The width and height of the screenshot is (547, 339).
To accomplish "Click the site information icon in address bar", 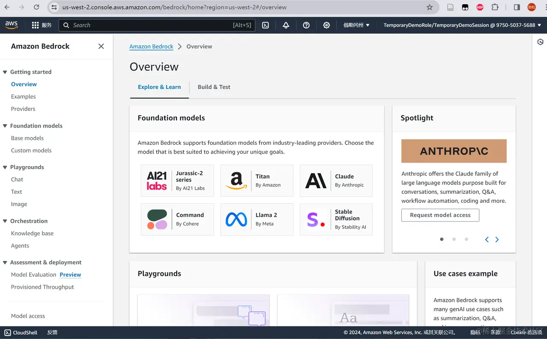I will (54, 7).
